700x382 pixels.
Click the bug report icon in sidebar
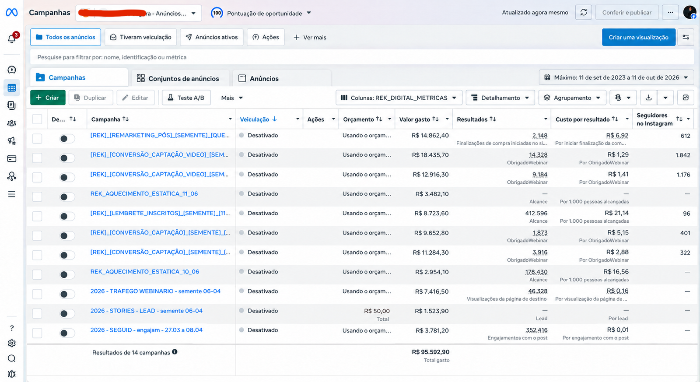pos(12,374)
